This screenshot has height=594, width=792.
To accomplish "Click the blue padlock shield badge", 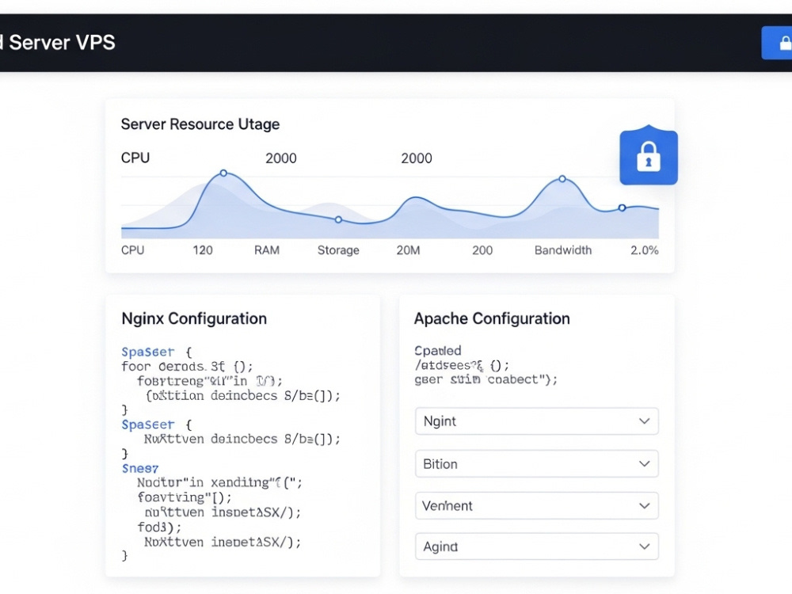I will click(649, 155).
